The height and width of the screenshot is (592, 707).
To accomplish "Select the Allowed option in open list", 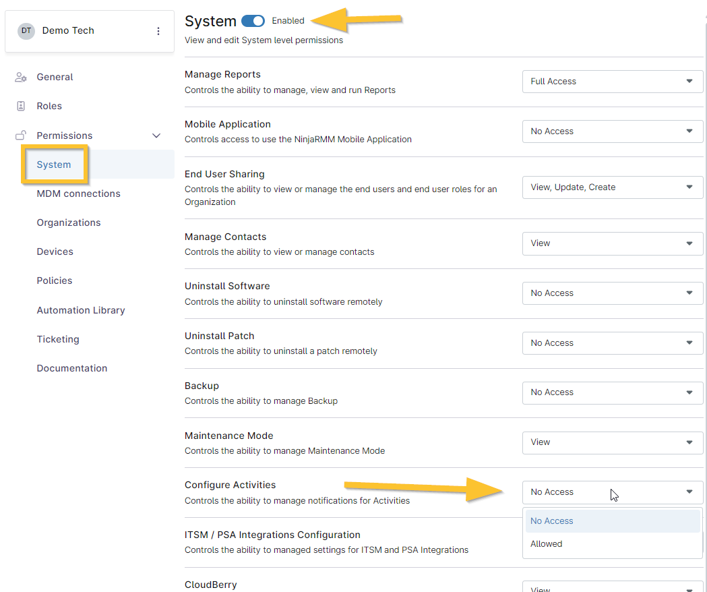I will click(547, 544).
